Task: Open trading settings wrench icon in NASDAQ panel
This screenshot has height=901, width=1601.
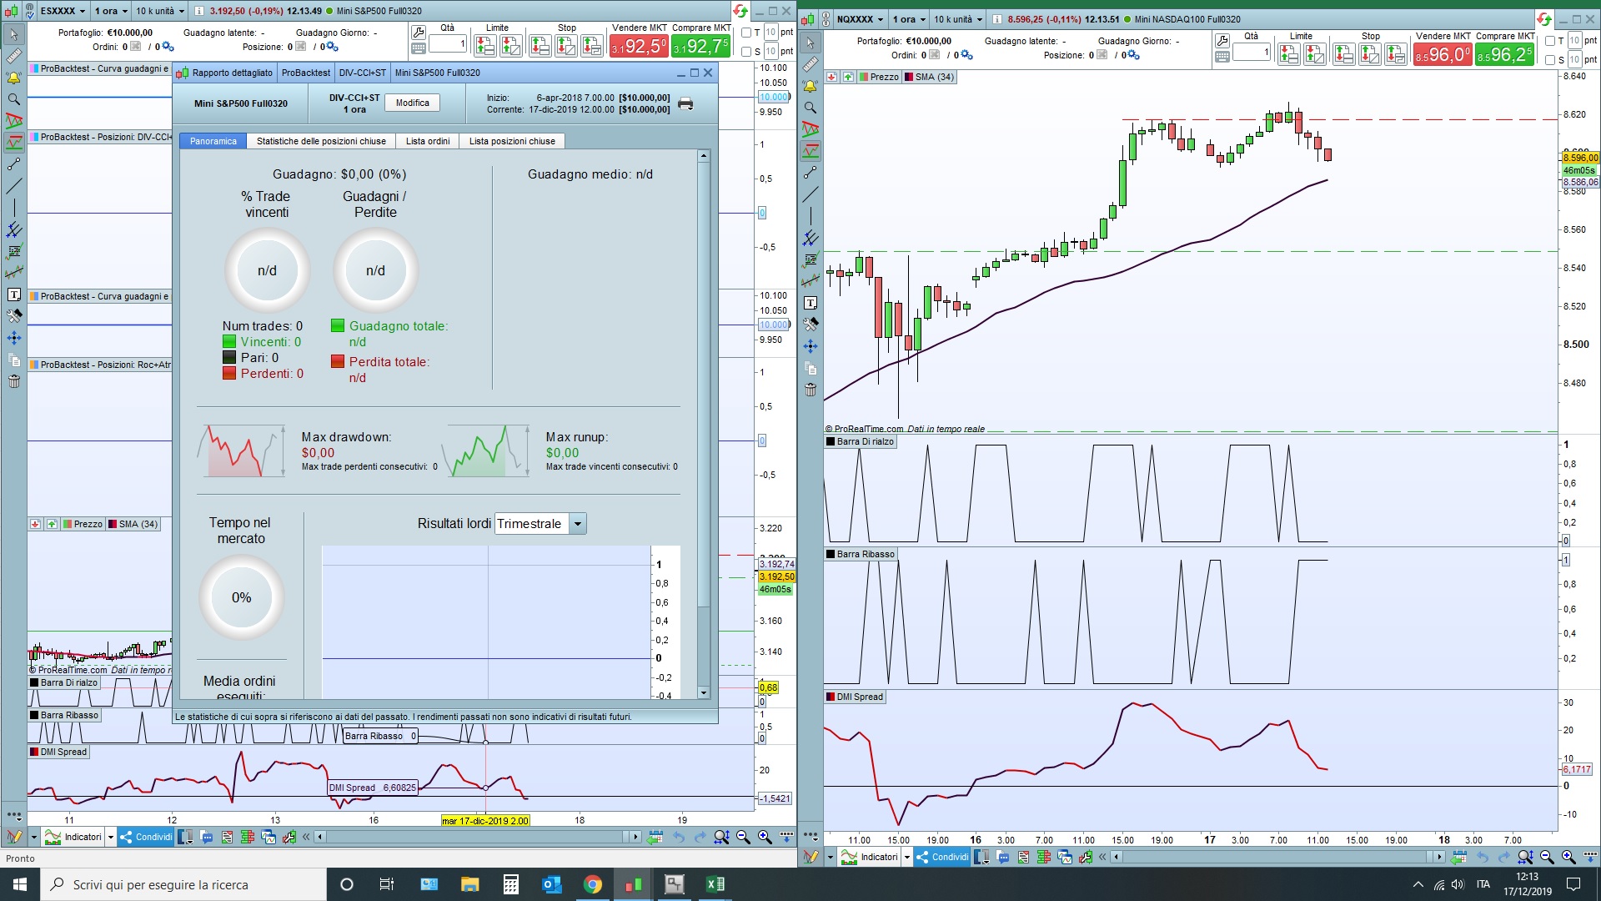Action: click(x=1222, y=40)
